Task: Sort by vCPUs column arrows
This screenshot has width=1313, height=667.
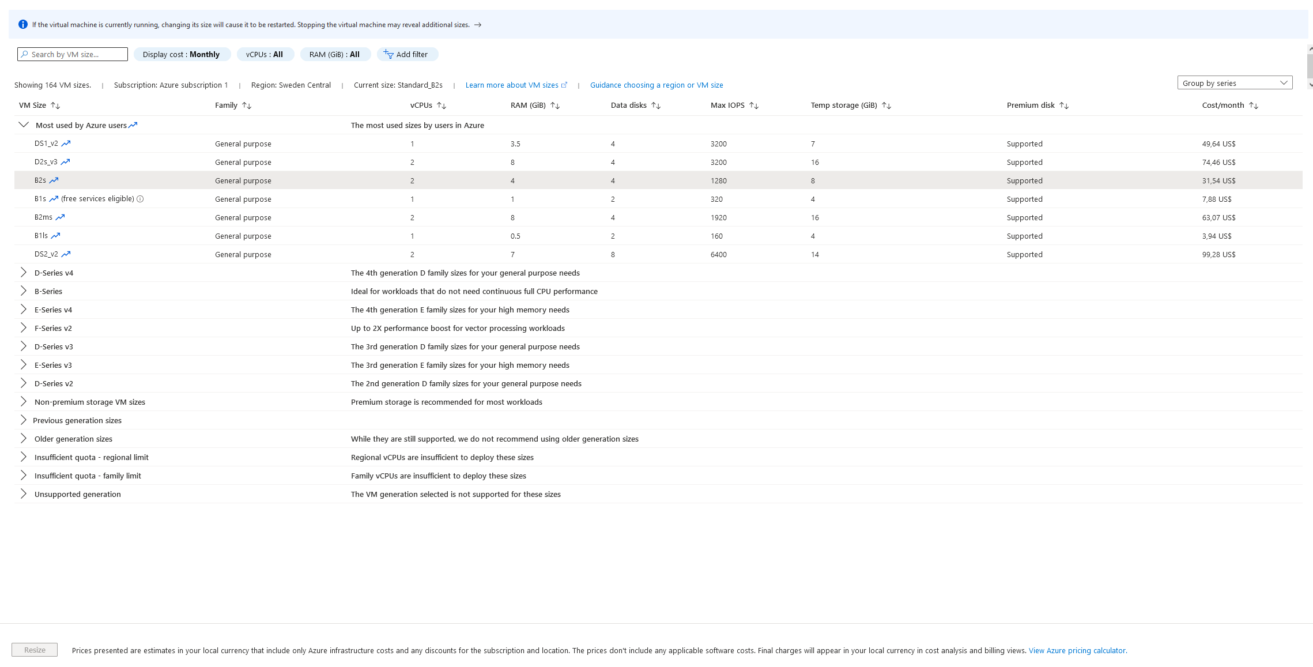Action: (x=442, y=105)
